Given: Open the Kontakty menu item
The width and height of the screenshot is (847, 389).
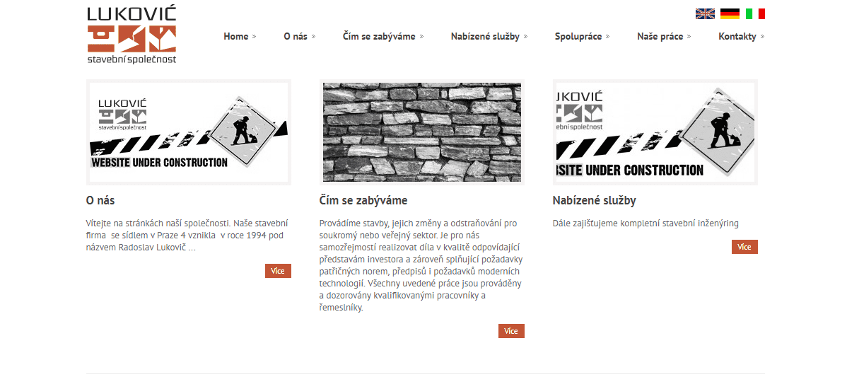Looking at the screenshot, I should tap(737, 37).
